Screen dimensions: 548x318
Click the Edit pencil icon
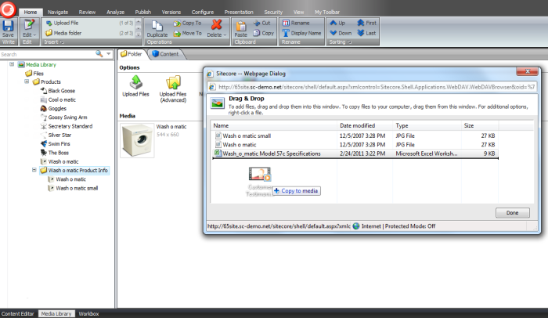tap(29, 25)
